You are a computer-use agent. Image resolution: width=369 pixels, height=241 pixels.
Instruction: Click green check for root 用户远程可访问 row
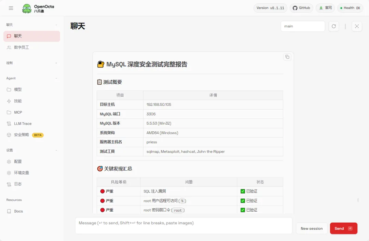pos(243,201)
